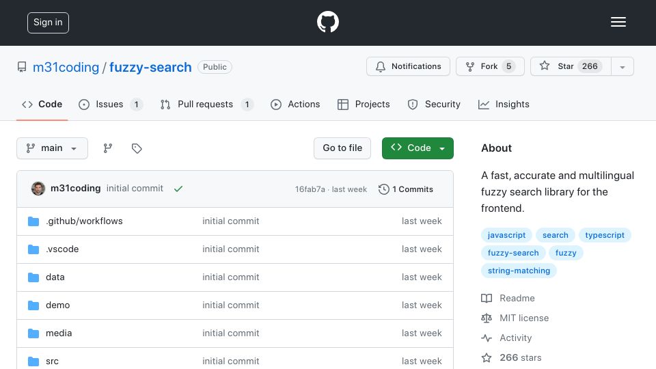This screenshot has height=369, width=656.
Task: Open the hamburger navigation menu
Action: (618, 22)
